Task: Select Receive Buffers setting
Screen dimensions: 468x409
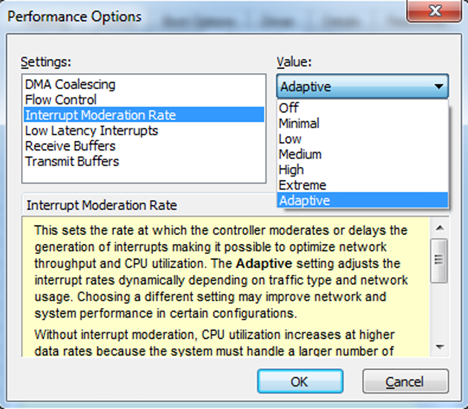Action: click(144, 146)
